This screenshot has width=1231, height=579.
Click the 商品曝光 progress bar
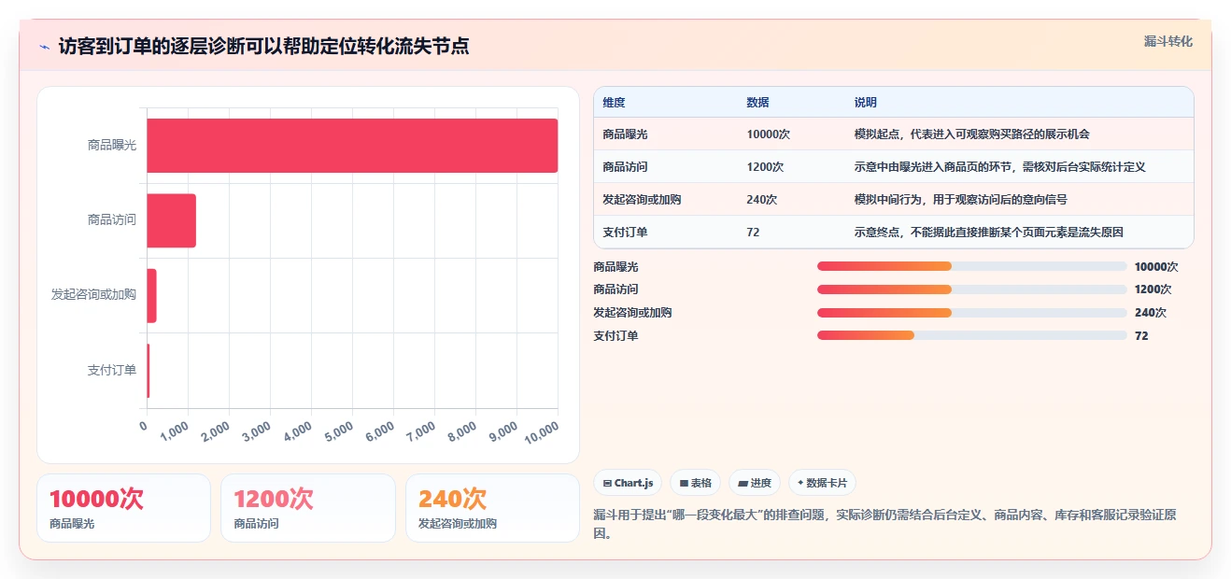tap(971, 266)
